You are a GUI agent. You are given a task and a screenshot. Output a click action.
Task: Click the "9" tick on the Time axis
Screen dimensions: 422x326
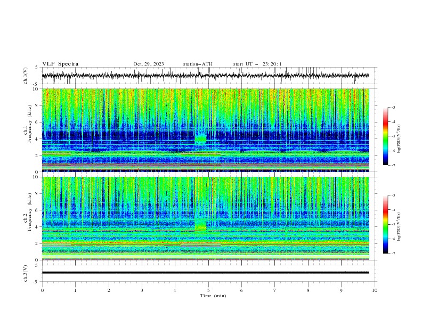(341, 290)
